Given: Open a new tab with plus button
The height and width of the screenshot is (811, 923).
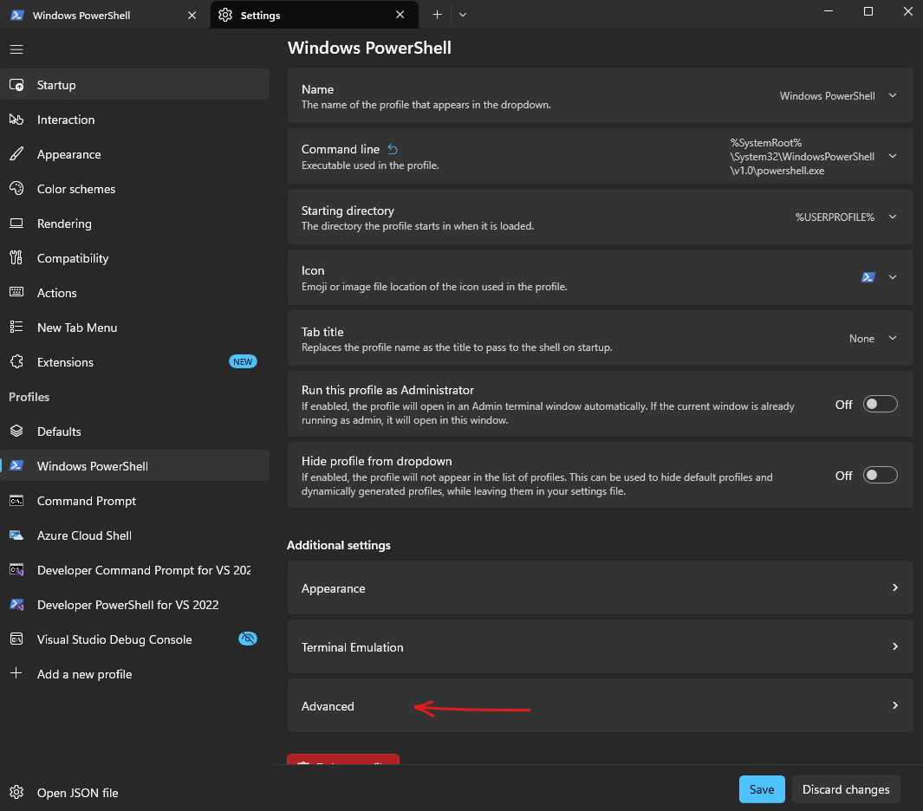Looking at the screenshot, I should pyautogui.click(x=437, y=15).
